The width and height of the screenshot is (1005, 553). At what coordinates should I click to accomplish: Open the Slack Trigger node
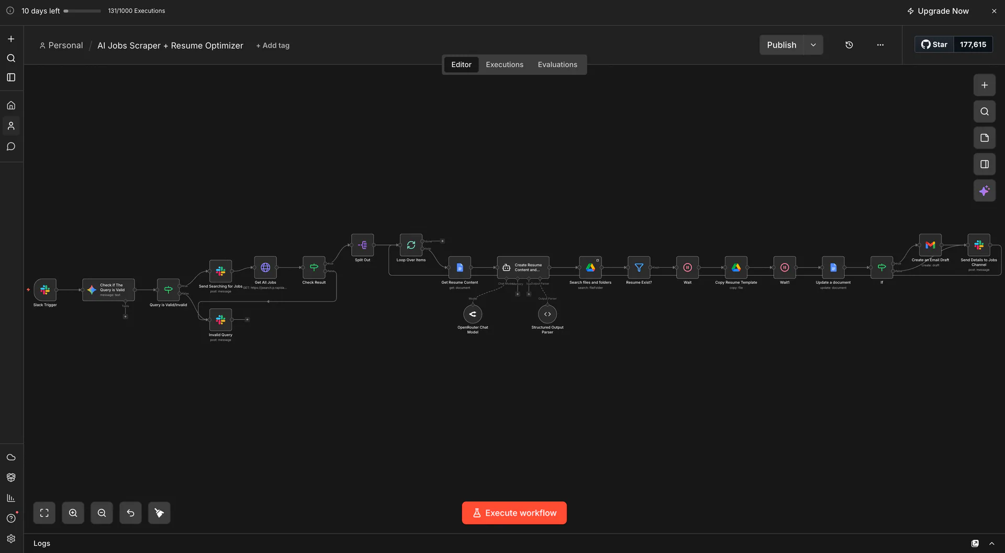pyautogui.click(x=45, y=290)
